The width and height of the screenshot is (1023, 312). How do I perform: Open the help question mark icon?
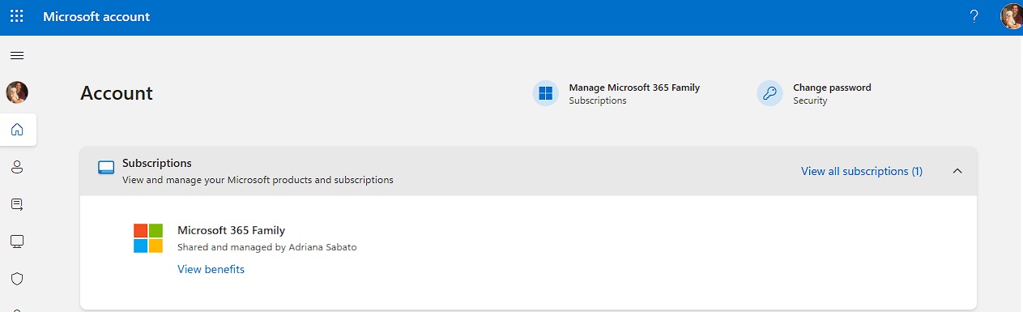tap(974, 17)
